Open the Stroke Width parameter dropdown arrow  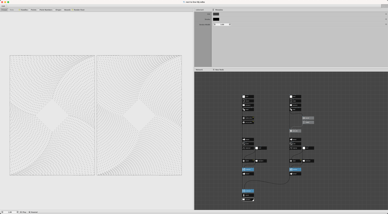(386, 24)
